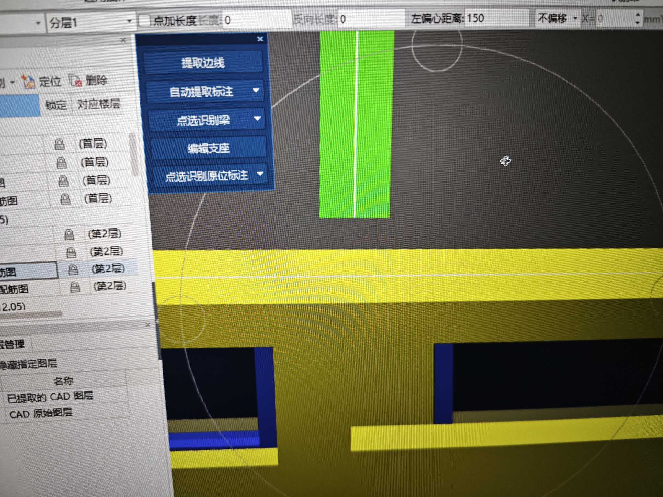Select the 配筋图 drawing row
This screenshot has width=663, height=497.
click(x=29, y=288)
